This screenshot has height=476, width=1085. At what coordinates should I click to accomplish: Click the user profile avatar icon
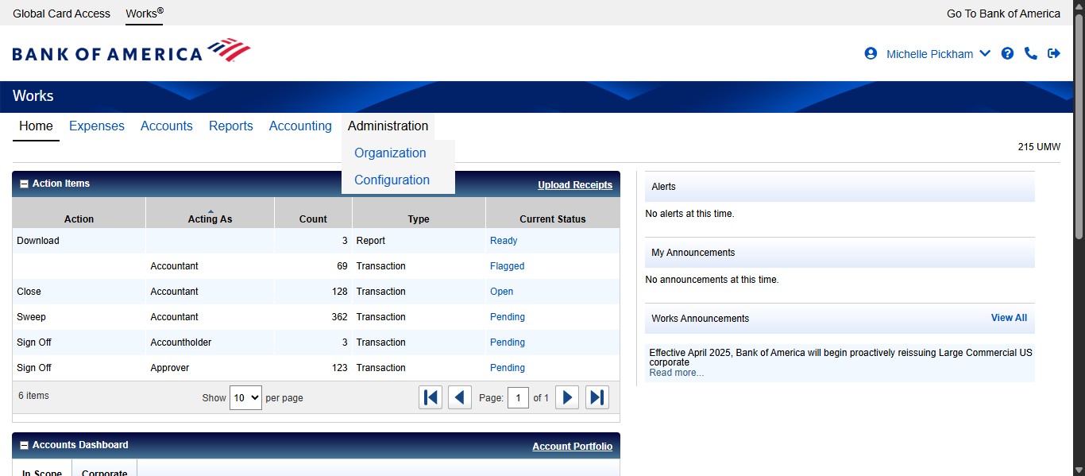click(871, 54)
